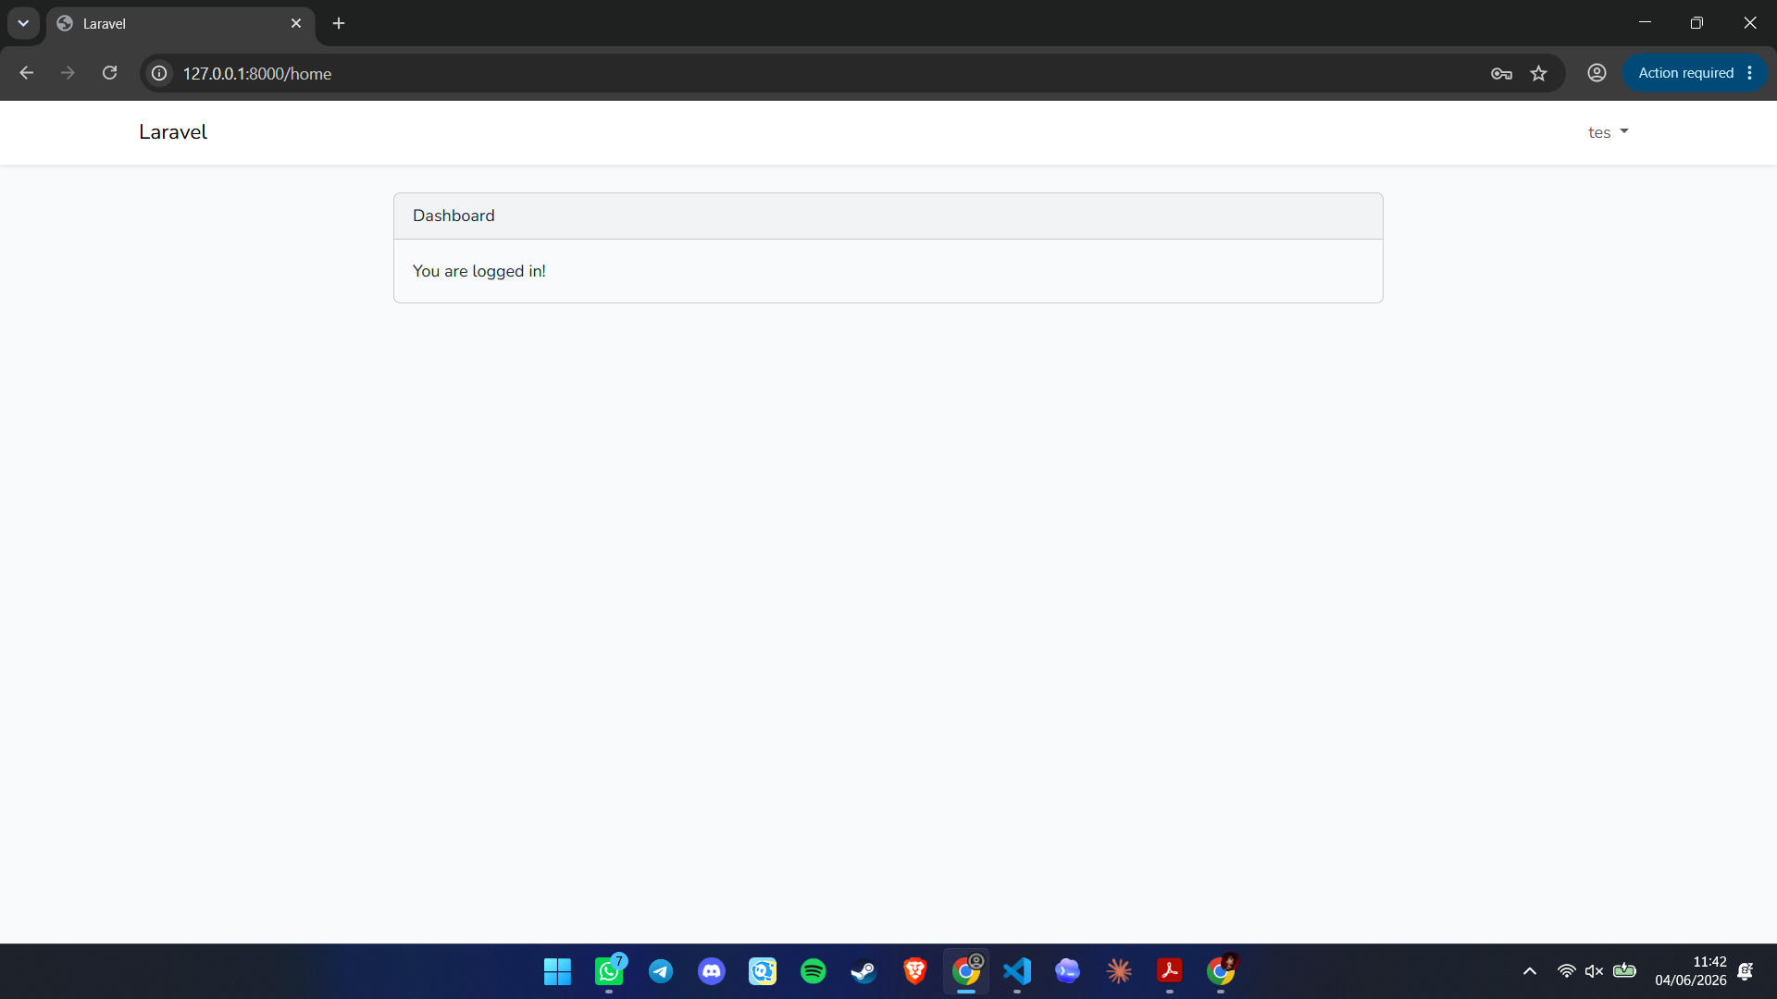The height and width of the screenshot is (999, 1777).
Task: Bookmark this page with the star
Action: point(1538,73)
